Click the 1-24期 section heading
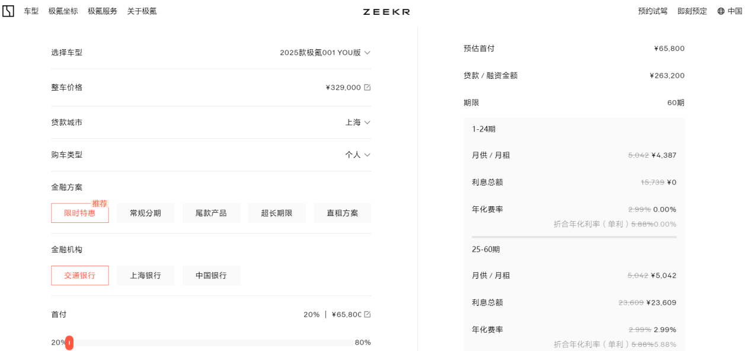Screen dimensions: 751x351 click(x=484, y=129)
